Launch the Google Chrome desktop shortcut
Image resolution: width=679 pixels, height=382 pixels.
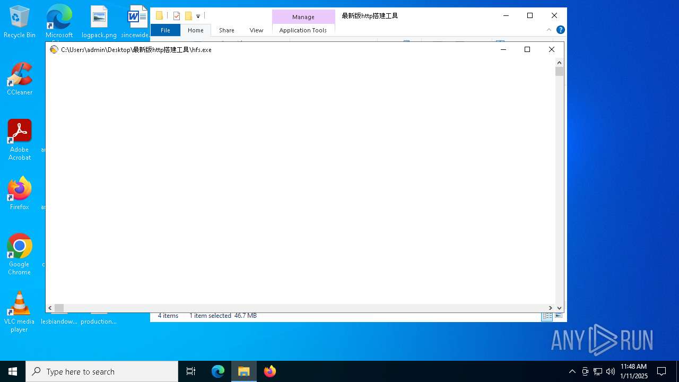pyautogui.click(x=20, y=254)
